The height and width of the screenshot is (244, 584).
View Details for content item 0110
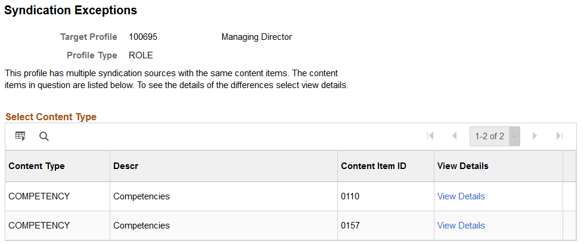coord(461,196)
